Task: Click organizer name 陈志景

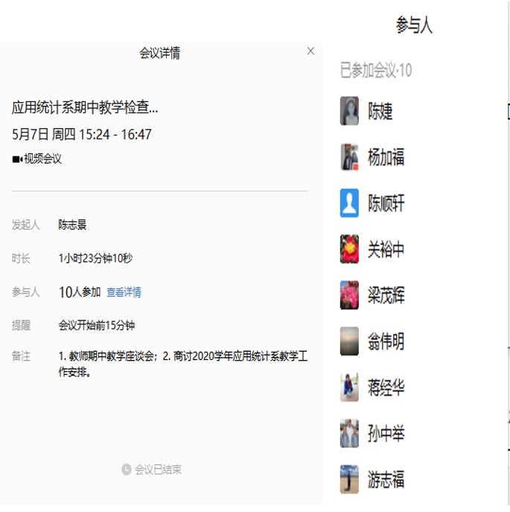Action: tap(73, 225)
